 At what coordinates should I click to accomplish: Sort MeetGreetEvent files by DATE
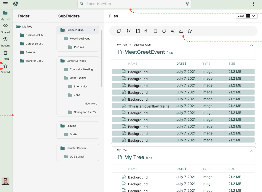(x=181, y=64)
